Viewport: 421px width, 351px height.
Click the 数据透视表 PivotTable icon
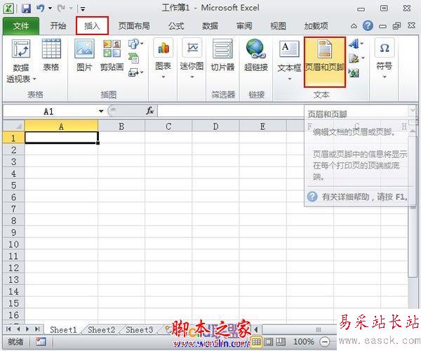coord(21,48)
